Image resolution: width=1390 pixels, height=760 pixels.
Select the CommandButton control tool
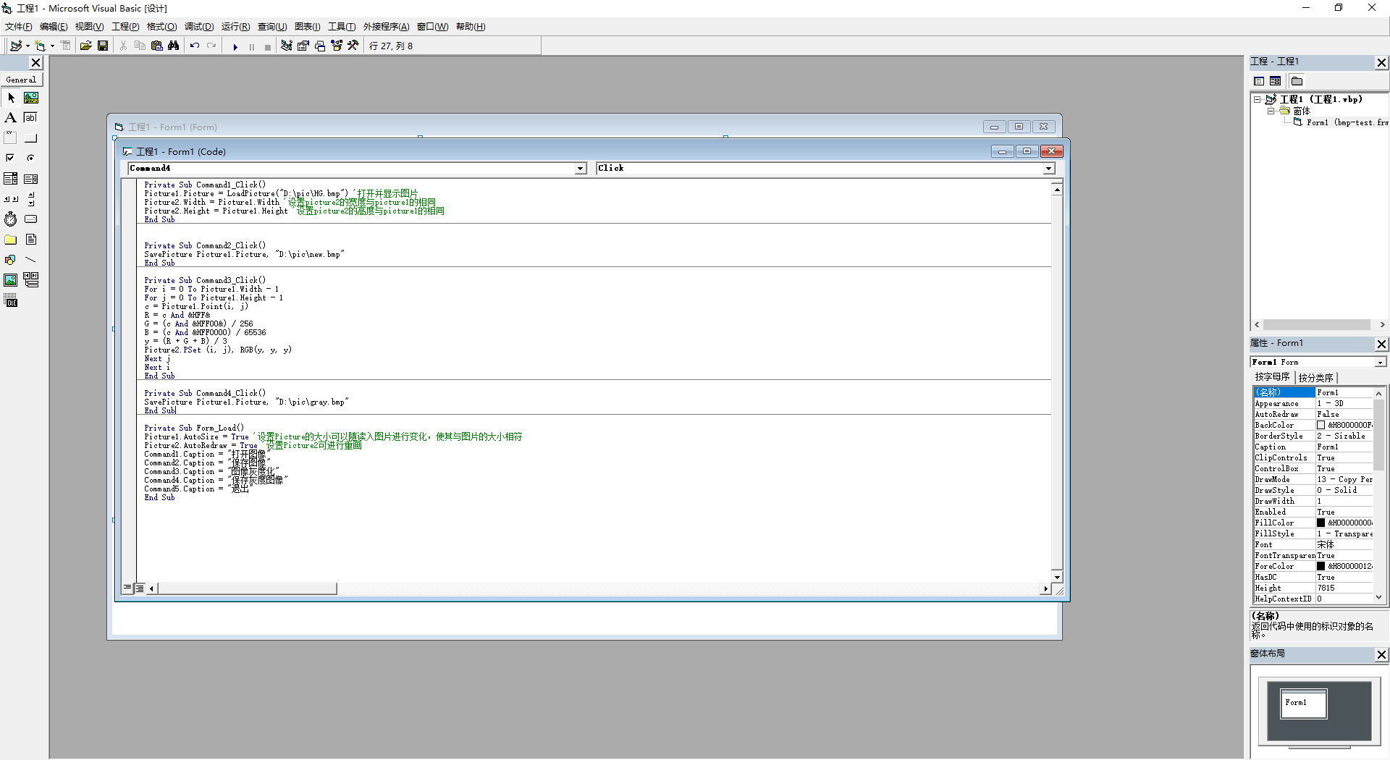pyautogui.click(x=31, y=138)
